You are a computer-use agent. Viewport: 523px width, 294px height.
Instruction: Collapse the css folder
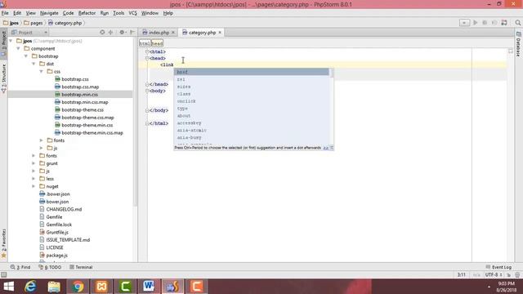point(42,71)
